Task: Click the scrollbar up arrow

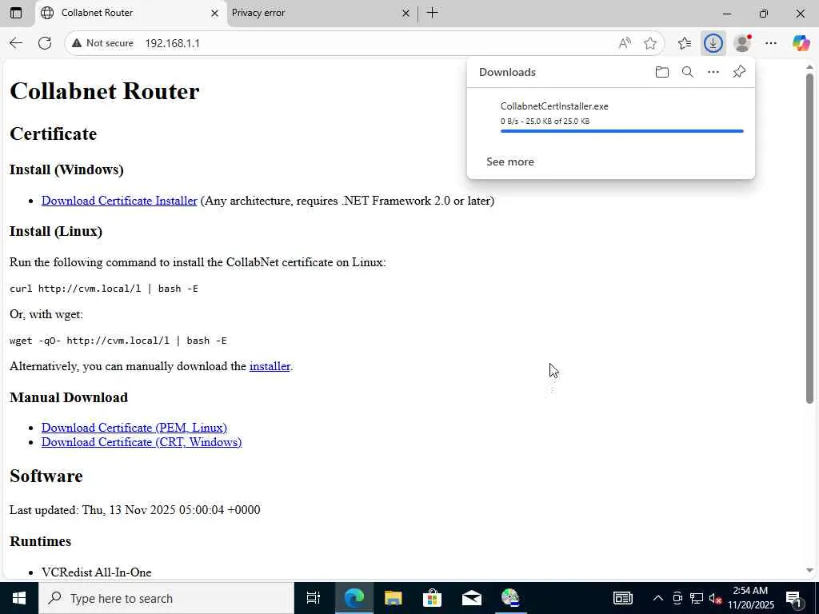Action: tap(809, 67)
